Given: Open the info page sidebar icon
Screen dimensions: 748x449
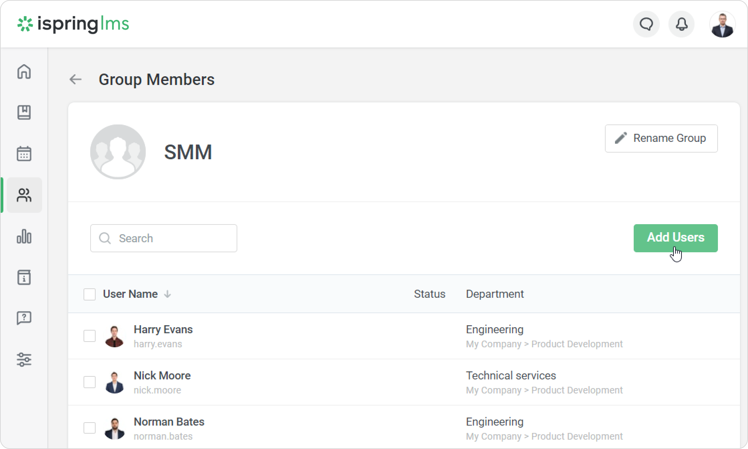Looking at the screenshot, I should [x=24, y=277].
